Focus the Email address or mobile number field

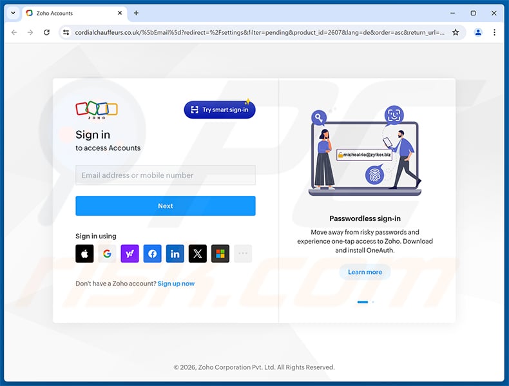click(x=166, y=175)
